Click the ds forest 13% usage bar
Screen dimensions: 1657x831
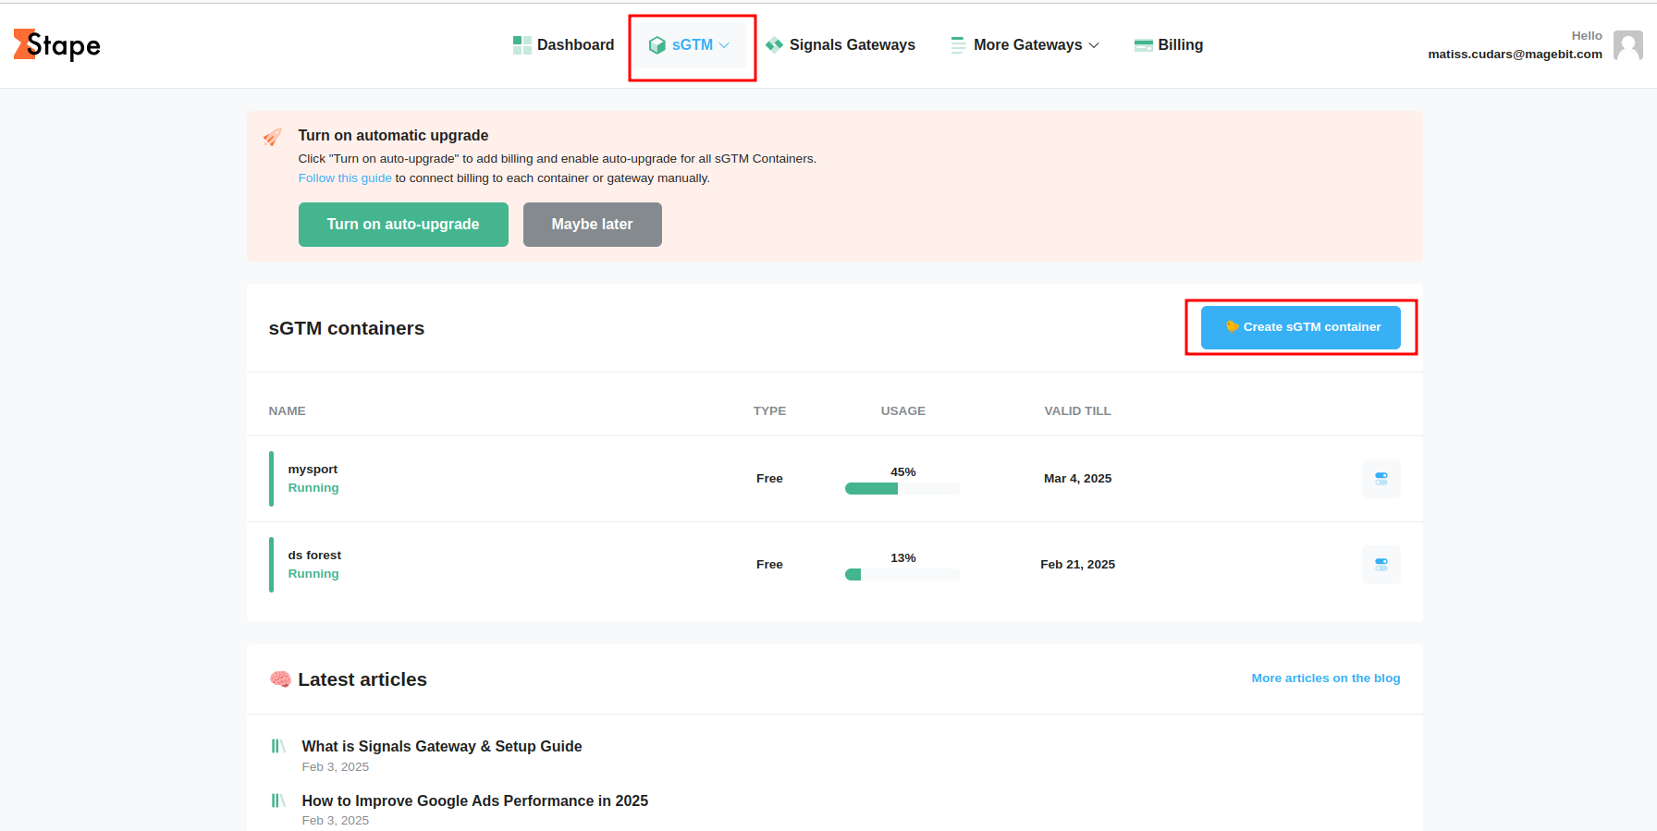pos(902,575)
